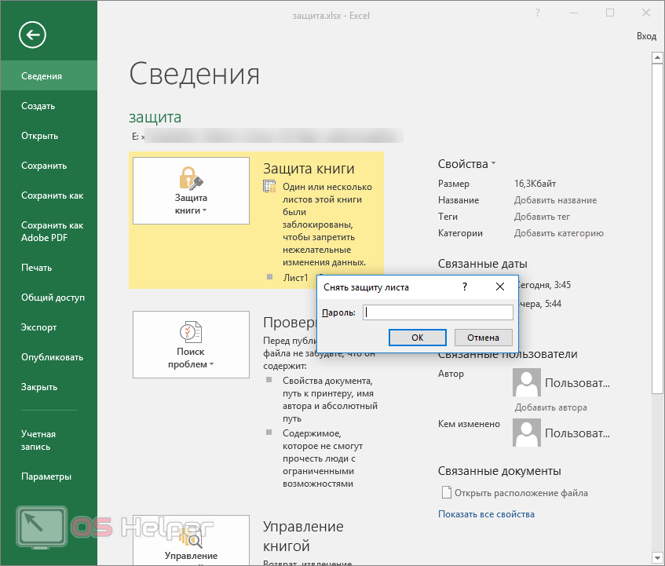The width and height of the screenshot is (665, 566).
Task: Open the Экспорт section
Action: 38,327
